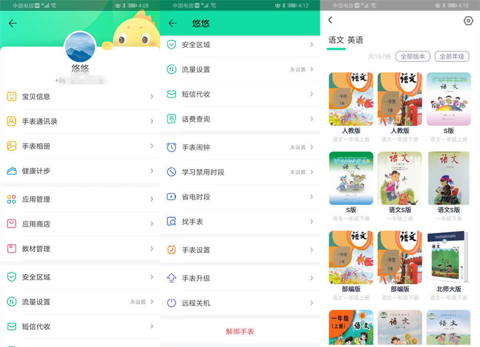Enter 应用商店 app store via its icon
This screenshot has height=347, width=480.
coord(12,224)
